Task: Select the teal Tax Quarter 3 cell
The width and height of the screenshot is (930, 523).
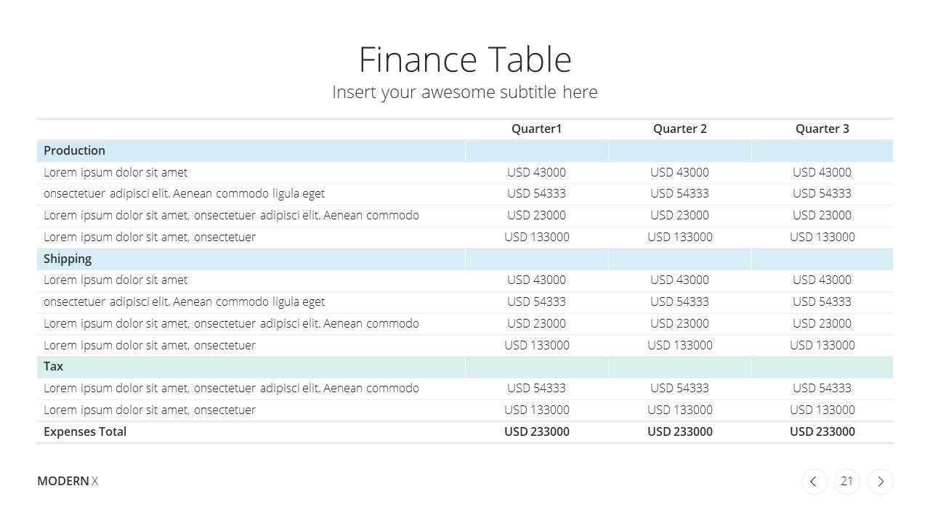Action: point(822,367)
